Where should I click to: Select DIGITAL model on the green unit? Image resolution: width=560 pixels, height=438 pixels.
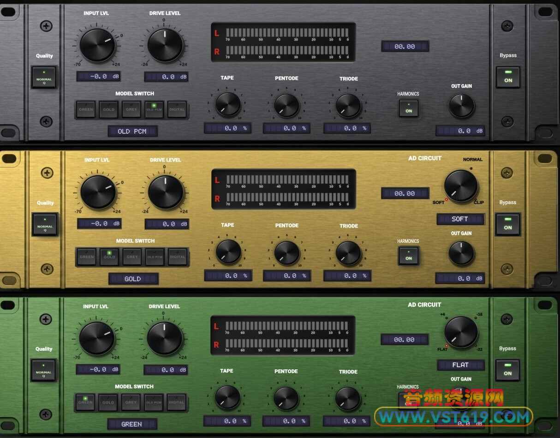coord(177,402)
